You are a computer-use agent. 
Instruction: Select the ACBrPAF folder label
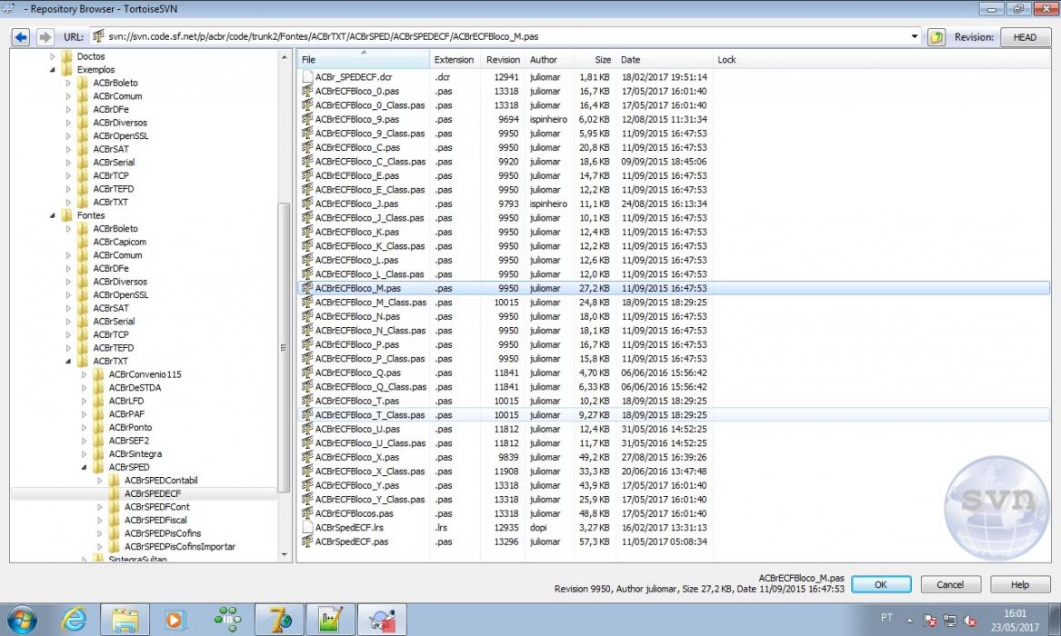click(x=126, y=414)
